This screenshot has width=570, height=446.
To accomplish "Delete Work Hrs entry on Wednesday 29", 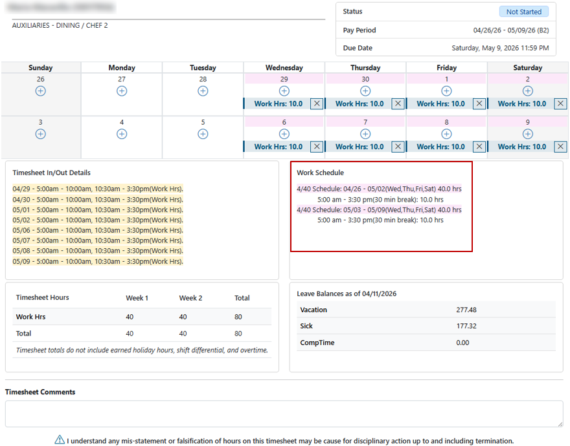I will (x=317, y=104).
